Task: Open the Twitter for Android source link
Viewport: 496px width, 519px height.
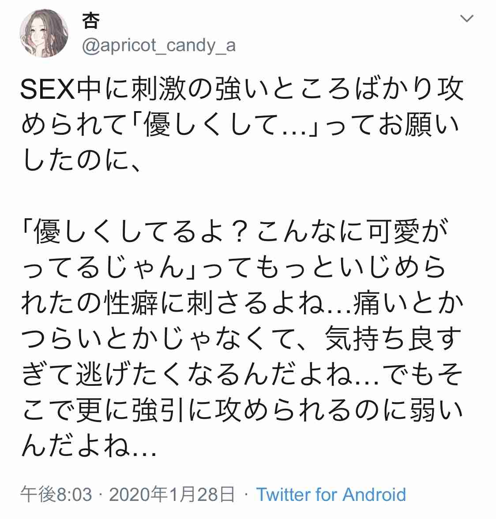Action: (x=331, y=494)
